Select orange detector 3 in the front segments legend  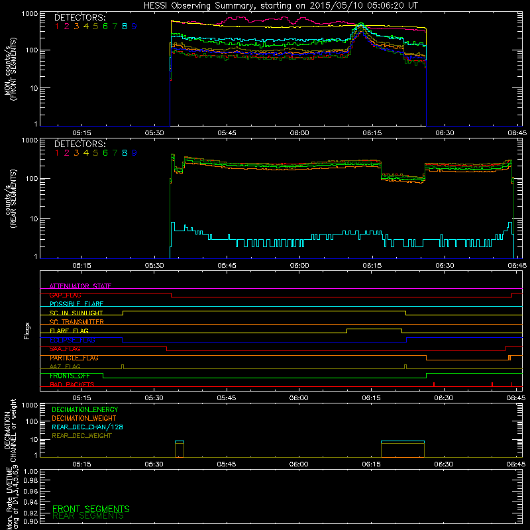76,26
